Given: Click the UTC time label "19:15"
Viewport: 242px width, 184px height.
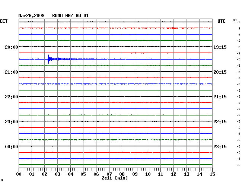Looking at the screenshot, I should click(x=220, y=47).
